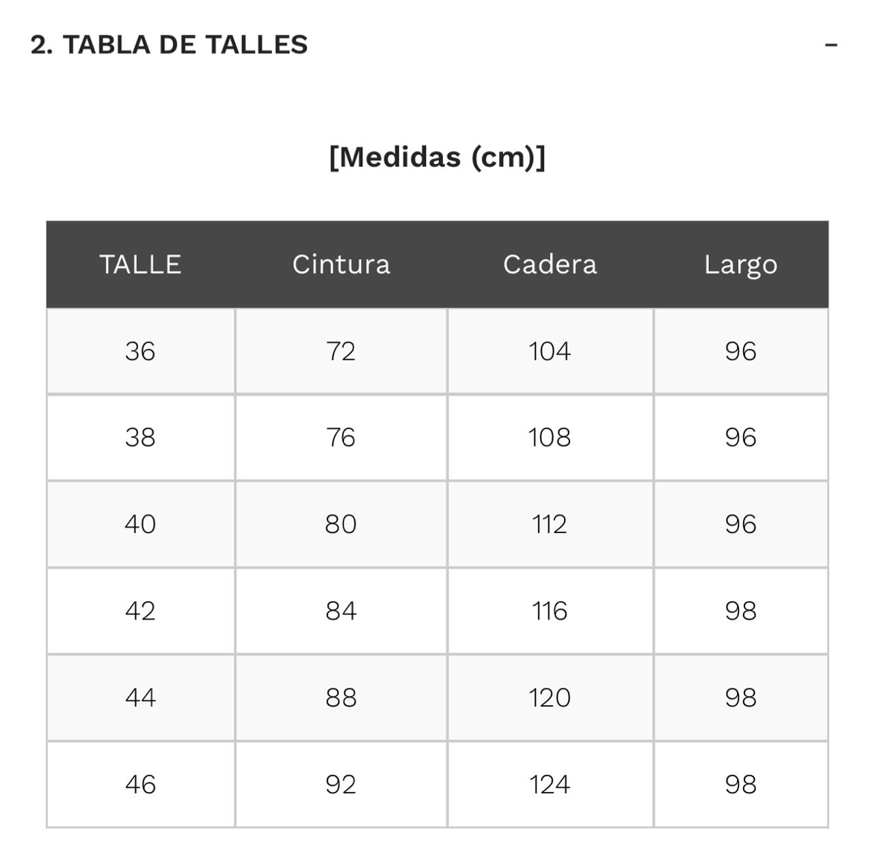Select size 38 in the TALLE column
The image size is (875, 865).
click(x=140, y=437)
